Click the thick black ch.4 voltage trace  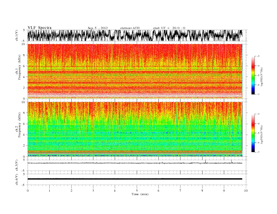point(135,179)
